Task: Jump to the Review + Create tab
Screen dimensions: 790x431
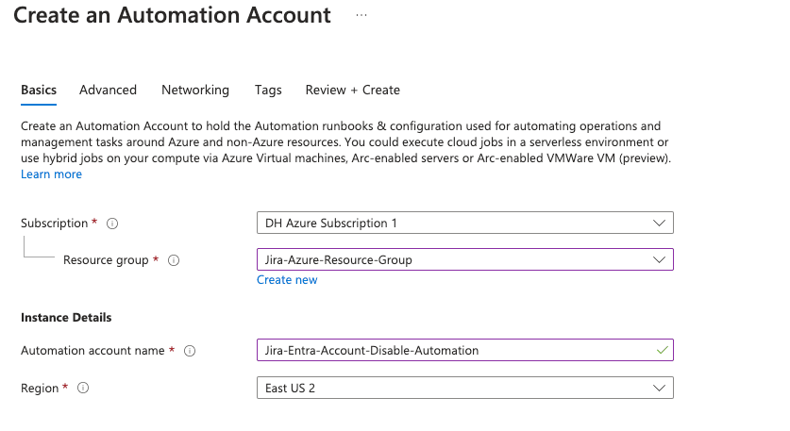Action: [x=352, y=90]
